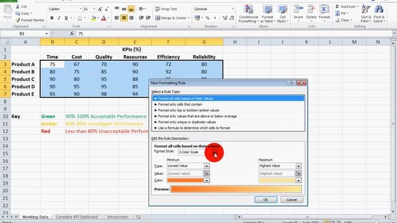
Task: Click the Minimum Value input field
Action: (x=185, y=173)
